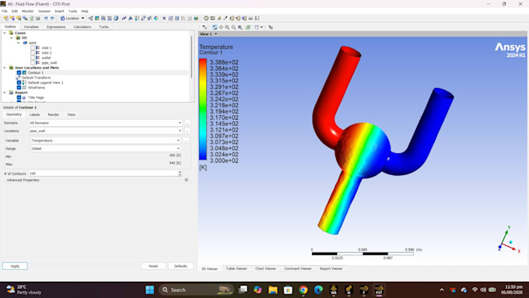This screenshot has height=298, width=529.
Task: Switch to the Variables tab
Action: pos(31,26)
